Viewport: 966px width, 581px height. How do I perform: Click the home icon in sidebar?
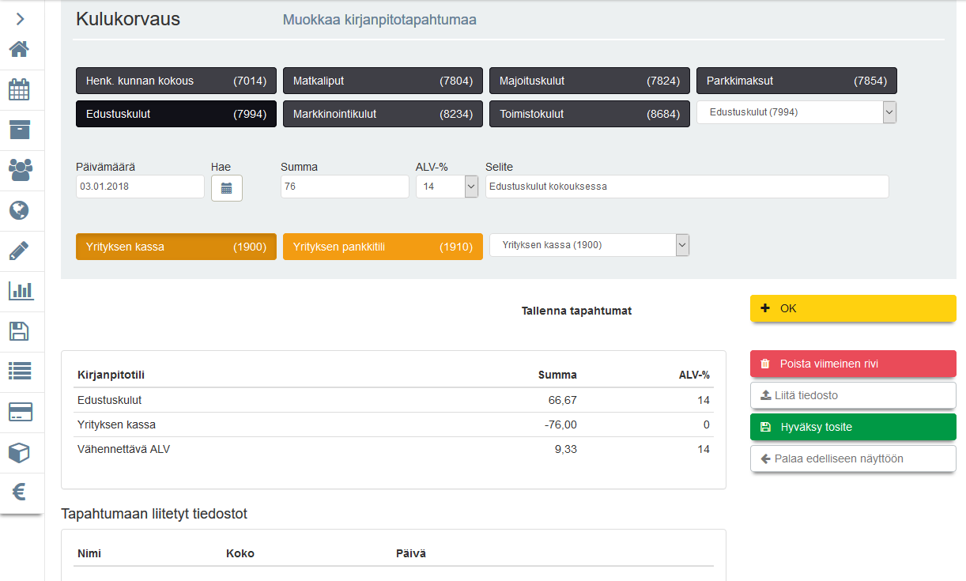20,49
